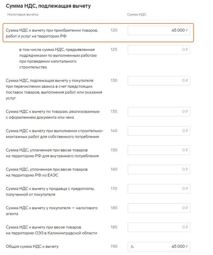Click the line 150 import VAT field

coord(159,150)
